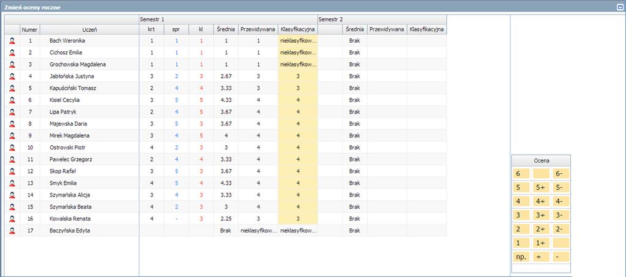The image size is (626, 277).
Task: Select grade 4 in the Ocena panel
Action: pos(521,201)
